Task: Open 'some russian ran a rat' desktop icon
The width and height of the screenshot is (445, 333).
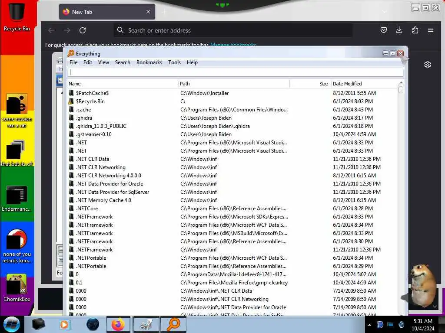Action: [x=17, y=111]
